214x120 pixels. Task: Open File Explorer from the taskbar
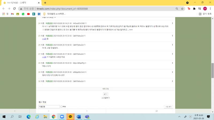point(45,117)
